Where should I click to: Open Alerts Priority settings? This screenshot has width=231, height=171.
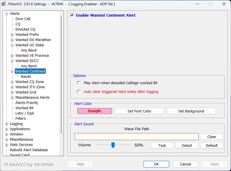(27, 103)
